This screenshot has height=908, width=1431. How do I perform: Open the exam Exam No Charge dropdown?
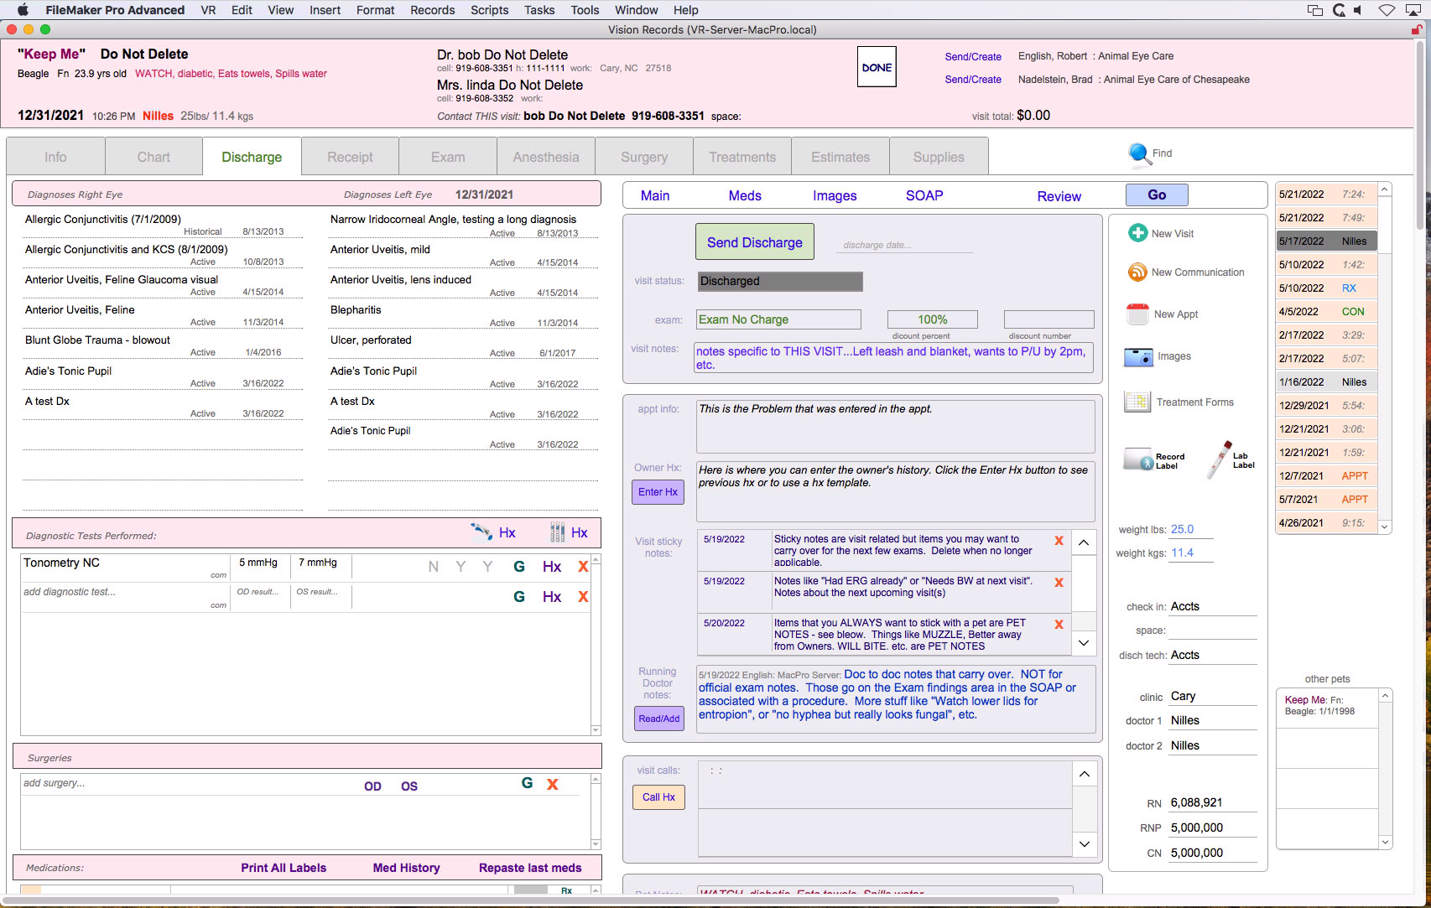click(x=778, y=319)
